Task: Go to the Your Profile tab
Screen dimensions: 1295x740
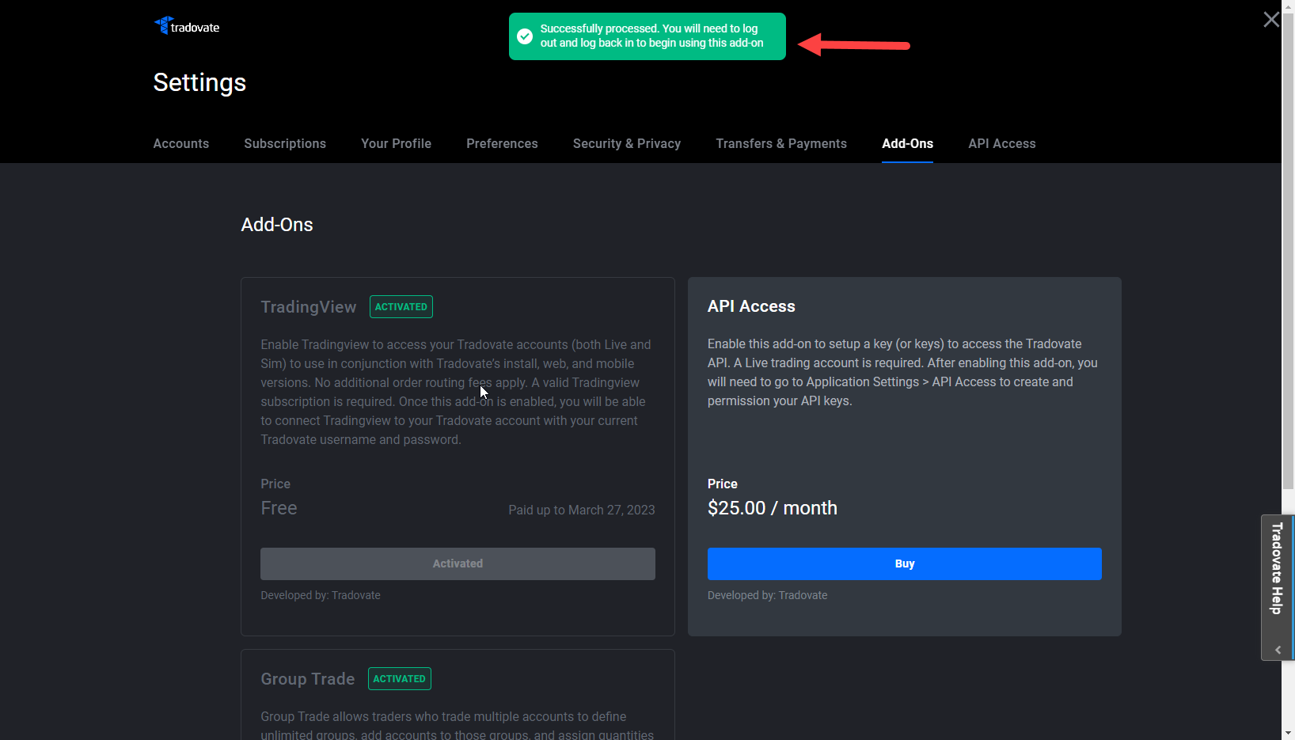Action: coord(396,143)
